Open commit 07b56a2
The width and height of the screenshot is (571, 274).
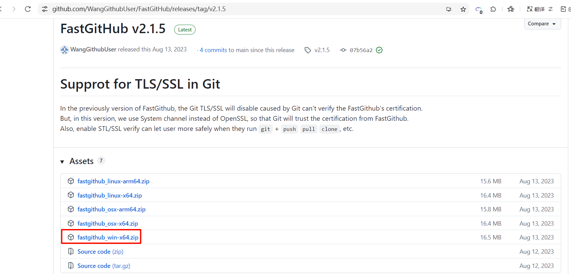361,50
